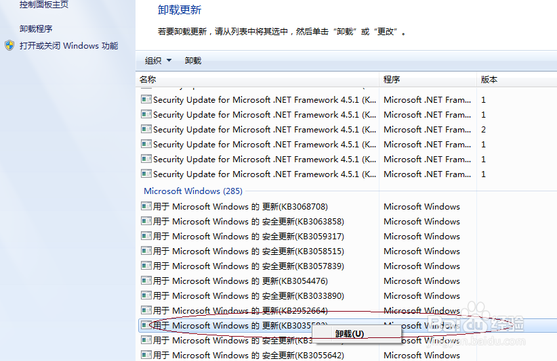The height and width of the screenshot is (361, 557).
Task: Select 用于 Microsoft Windows 的 安全更新(KB3059317)
Action: [248, 236]
